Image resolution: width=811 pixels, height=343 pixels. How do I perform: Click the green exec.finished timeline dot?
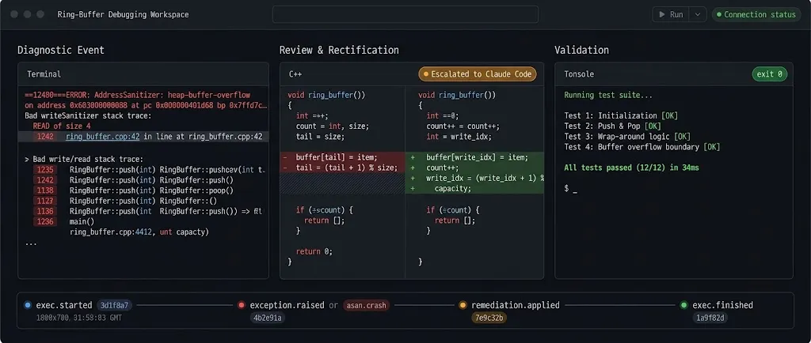pyautogui.click(x=684, y=305)
